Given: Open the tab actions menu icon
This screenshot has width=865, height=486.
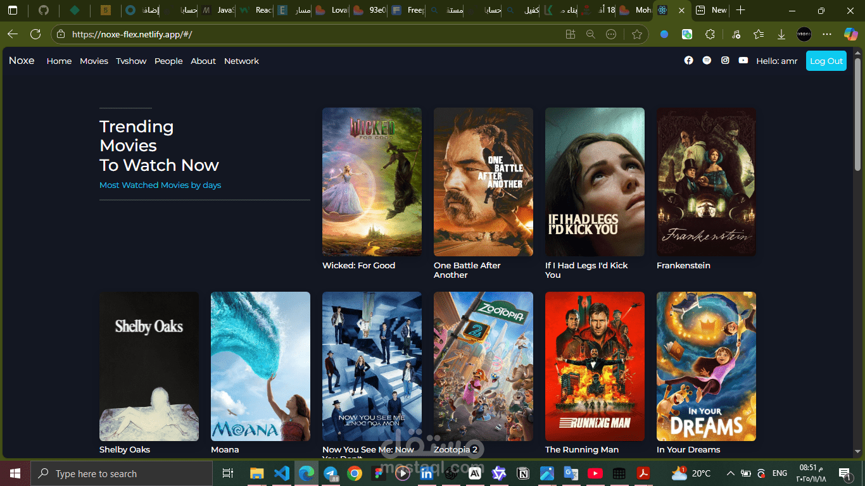Looking at the screenshot, I should [x=13, y=10].
